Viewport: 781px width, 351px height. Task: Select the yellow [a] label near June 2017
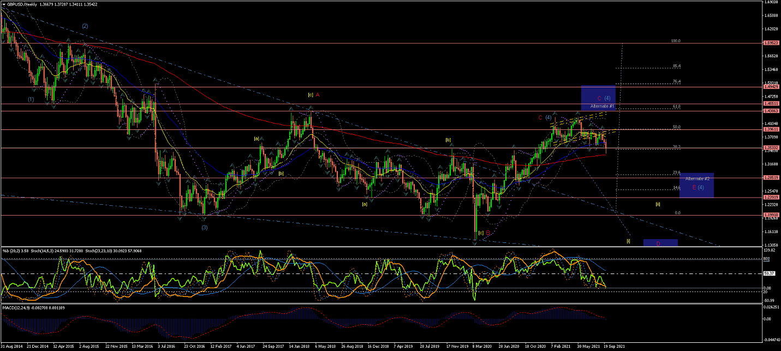point(256,138)
